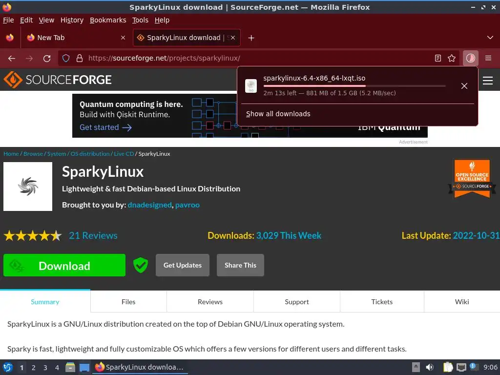The height and width of the screenshot is (375, 500).
Task: Open the pavroo author link
Action: 187,205
